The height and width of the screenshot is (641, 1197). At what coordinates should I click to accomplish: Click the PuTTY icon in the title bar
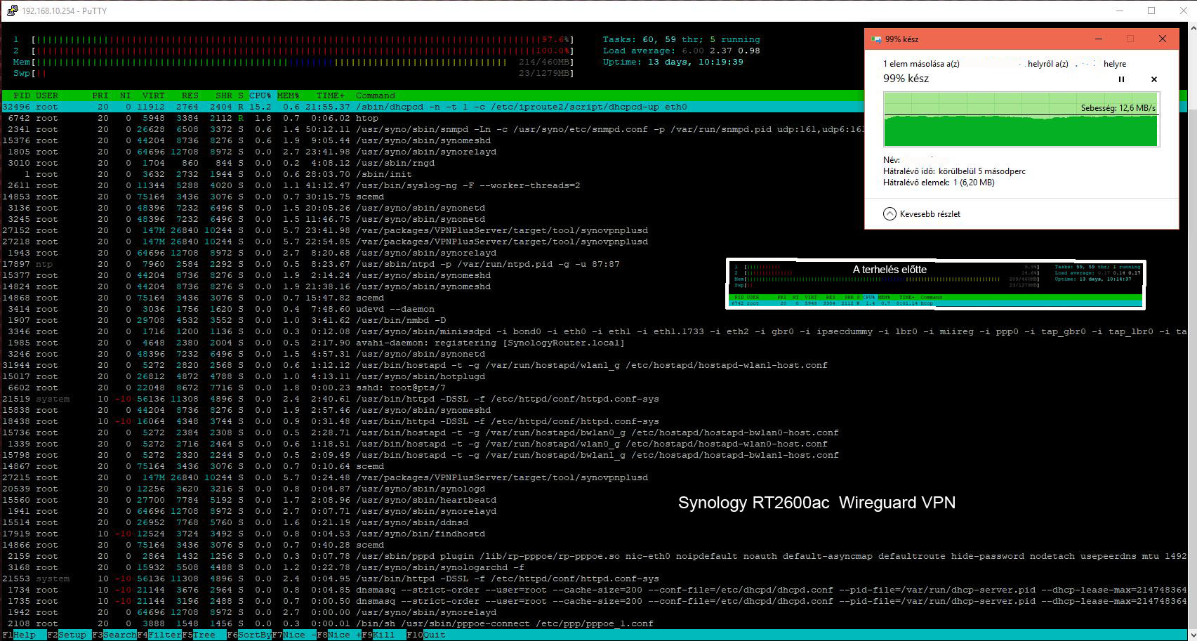(12, 11)
